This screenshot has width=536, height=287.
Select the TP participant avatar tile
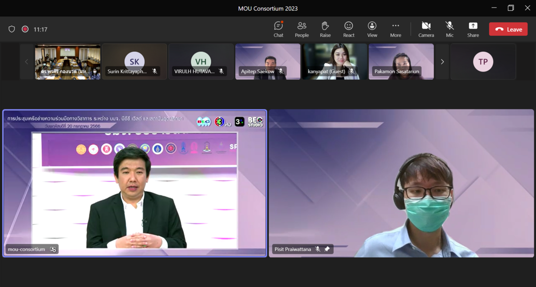(x=483, y=62)
